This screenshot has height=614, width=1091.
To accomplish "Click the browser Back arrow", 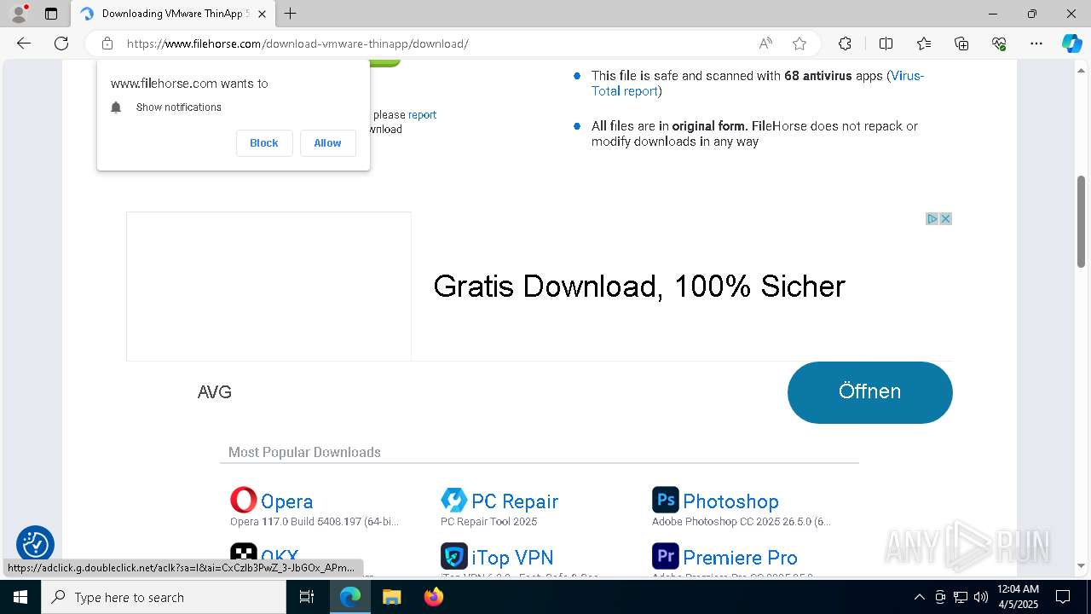I will point(24,43).
